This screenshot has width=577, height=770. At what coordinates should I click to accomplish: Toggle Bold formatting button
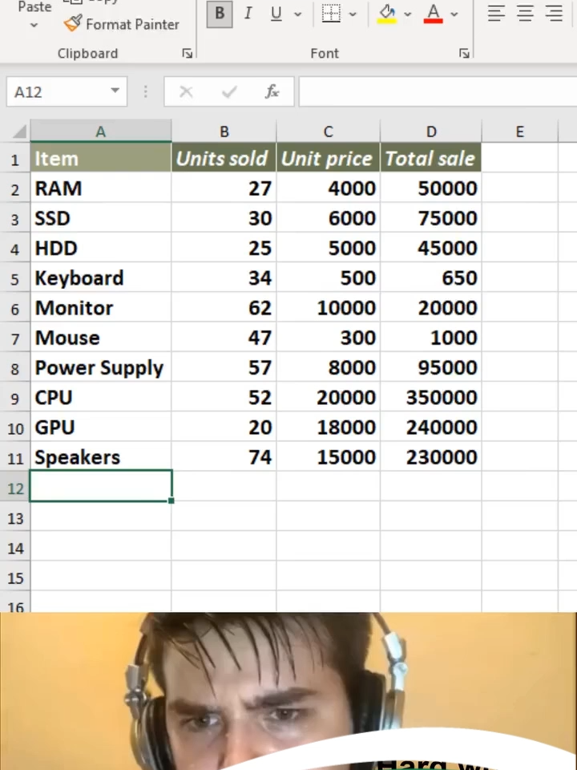pyautogui.click(x=220, y=14)
